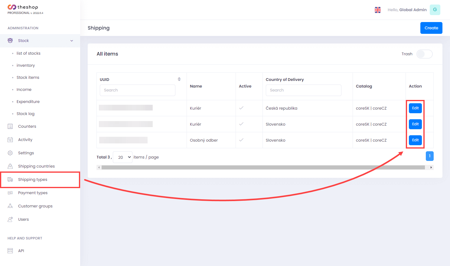450x266 pixels.
Task: Switch language via UK flag icon
Action: coord(378,10)
